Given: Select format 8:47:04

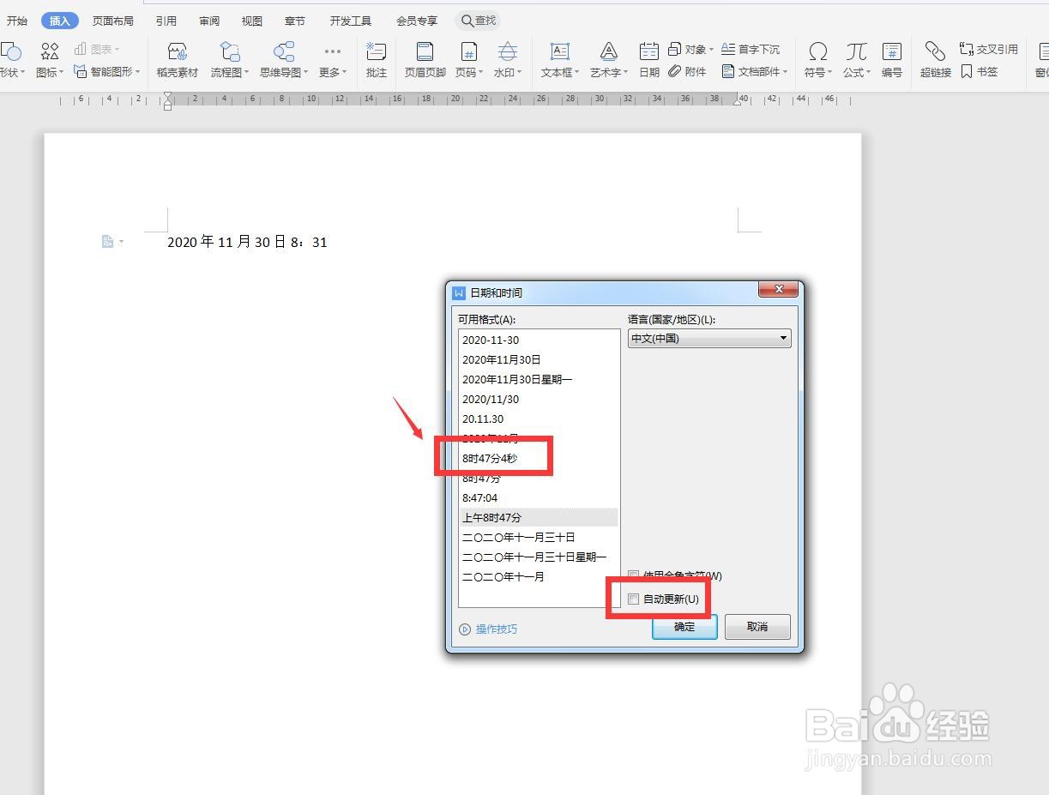Looking at the screenshot, I should pyautogui.click(x=539, y=498).
